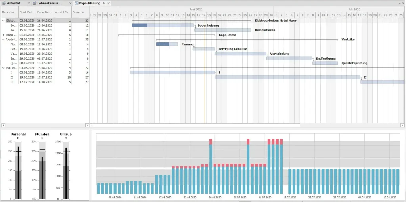Switch to the Aktivität tab
This screenshot has width=406, height=202.
13,3
